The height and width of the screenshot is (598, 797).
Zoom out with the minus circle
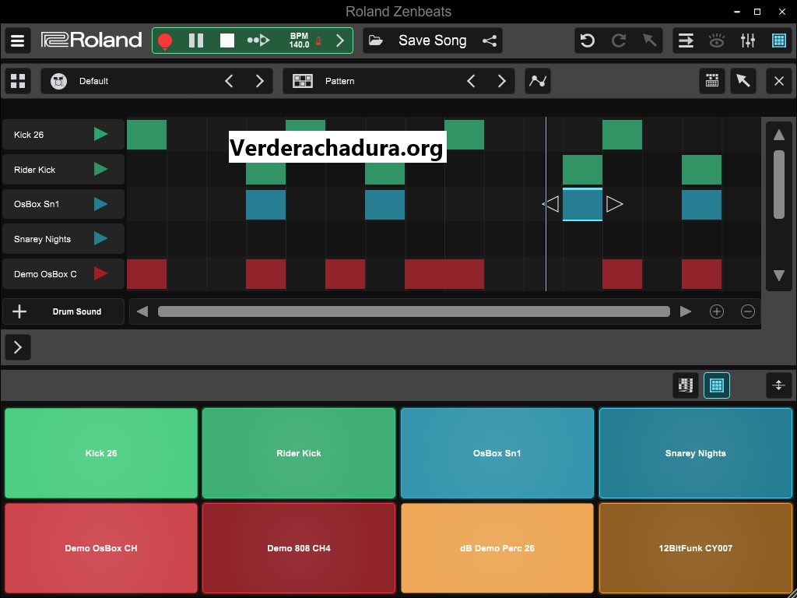pos(748,311)
